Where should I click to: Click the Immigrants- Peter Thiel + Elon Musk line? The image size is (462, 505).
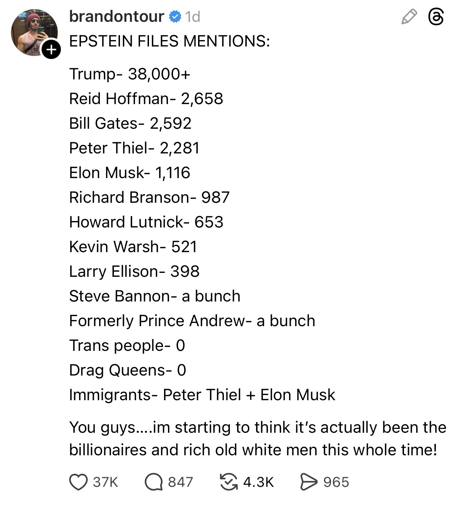click(x=202, y=395)
